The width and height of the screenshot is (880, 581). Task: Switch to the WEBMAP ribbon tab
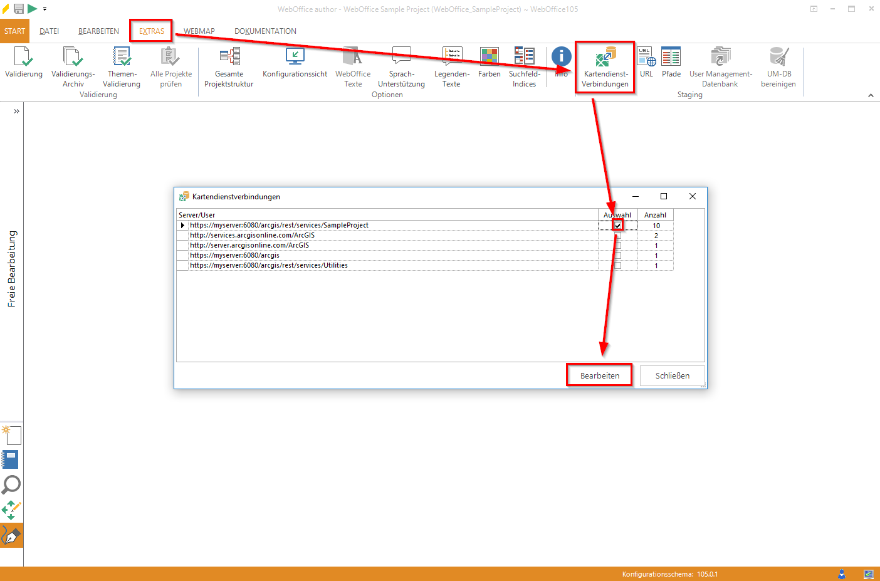pyautogui.click(x=199, y=31)
